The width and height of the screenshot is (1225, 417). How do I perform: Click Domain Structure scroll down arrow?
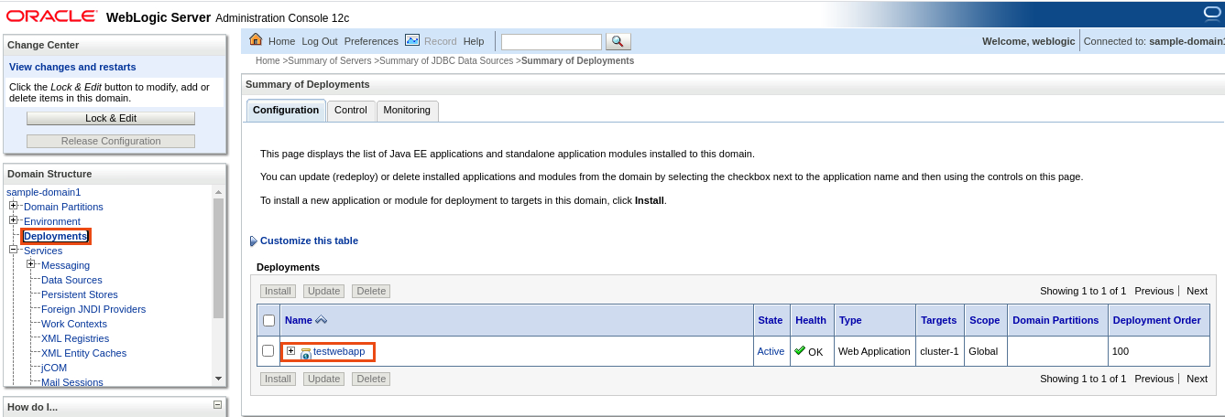(x=218, y=378)
